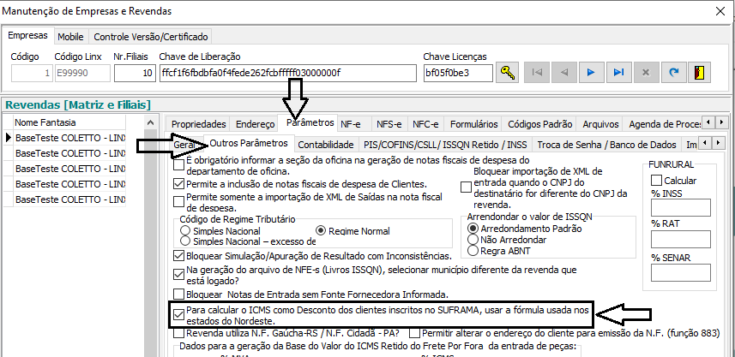The width and height of the screenshot is (735, 357).
Task: Click the % SENAR input field
Action: pos(681,273)
